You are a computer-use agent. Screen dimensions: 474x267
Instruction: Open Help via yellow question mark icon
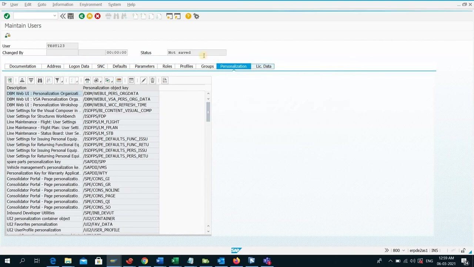click(x=188, y=16)
